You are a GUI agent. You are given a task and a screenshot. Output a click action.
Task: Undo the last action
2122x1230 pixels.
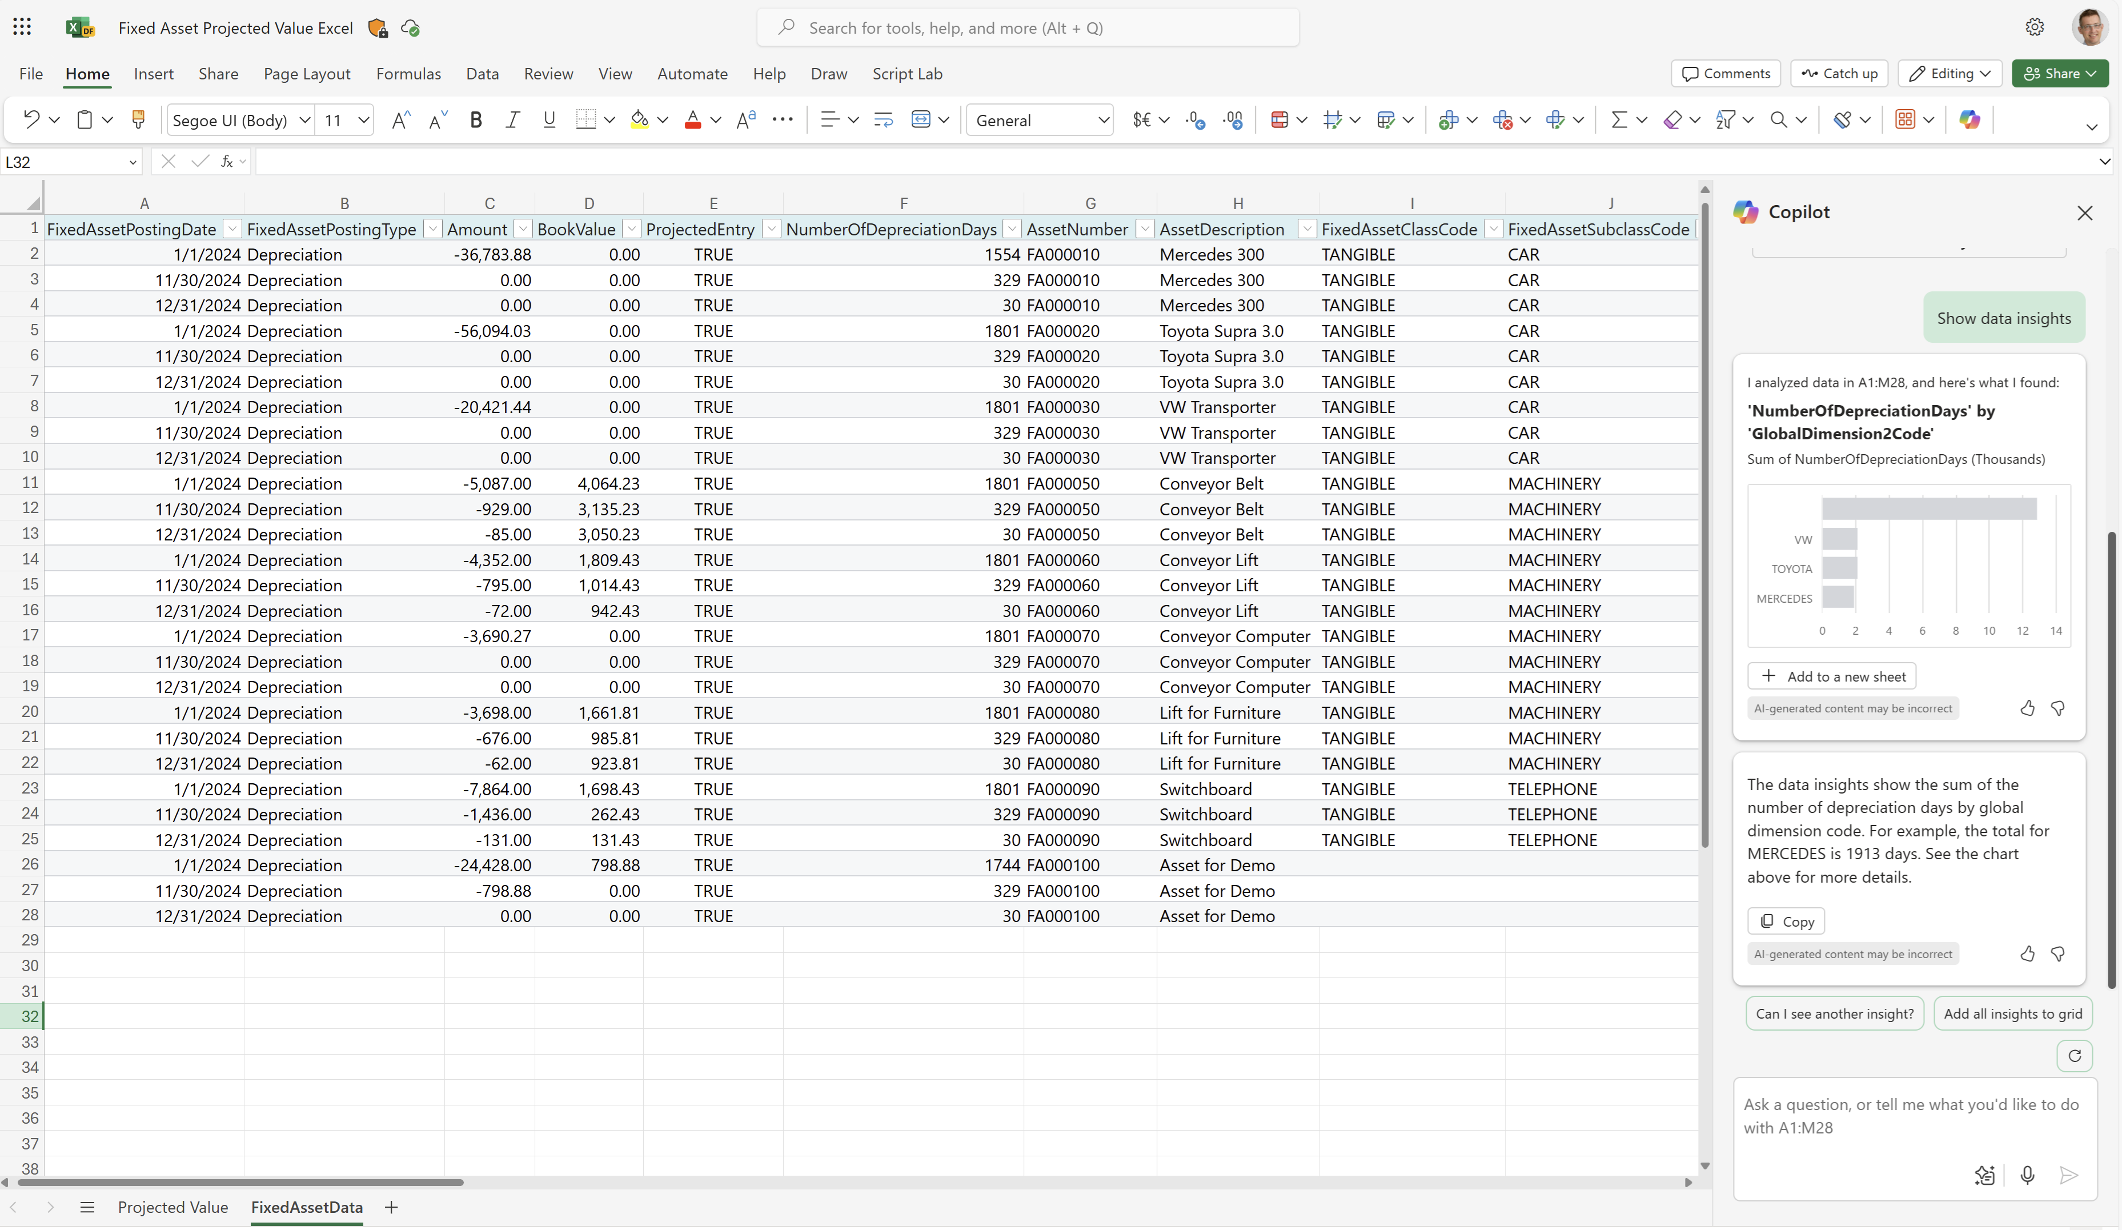pyautogui.click(x=32, y=119)
